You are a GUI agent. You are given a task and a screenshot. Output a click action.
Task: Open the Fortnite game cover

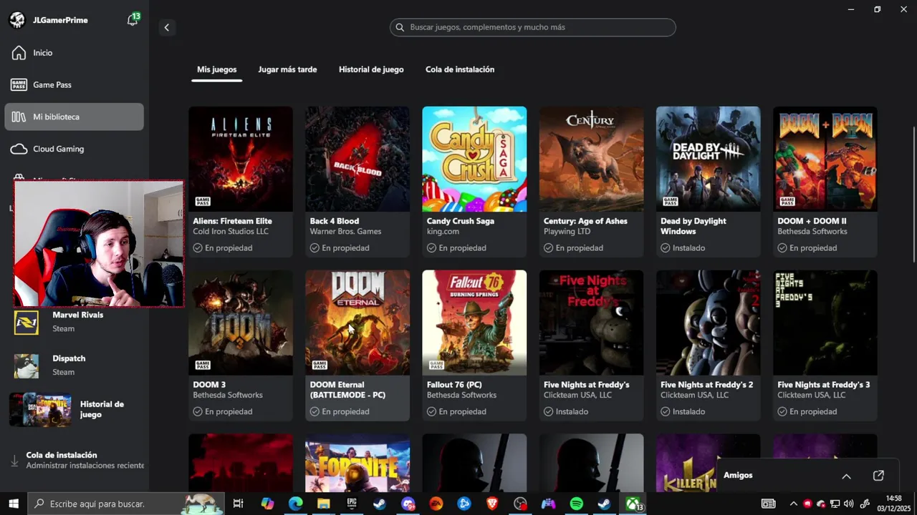[x=357, y=463]
